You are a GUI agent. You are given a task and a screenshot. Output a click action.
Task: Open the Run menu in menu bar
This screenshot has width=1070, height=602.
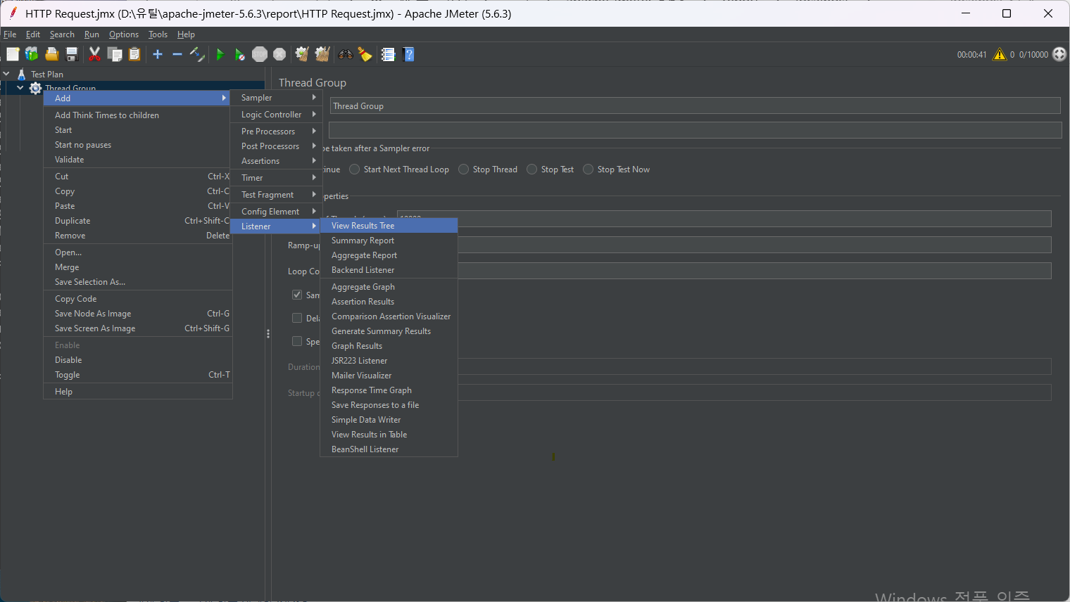tap(92, 34)
